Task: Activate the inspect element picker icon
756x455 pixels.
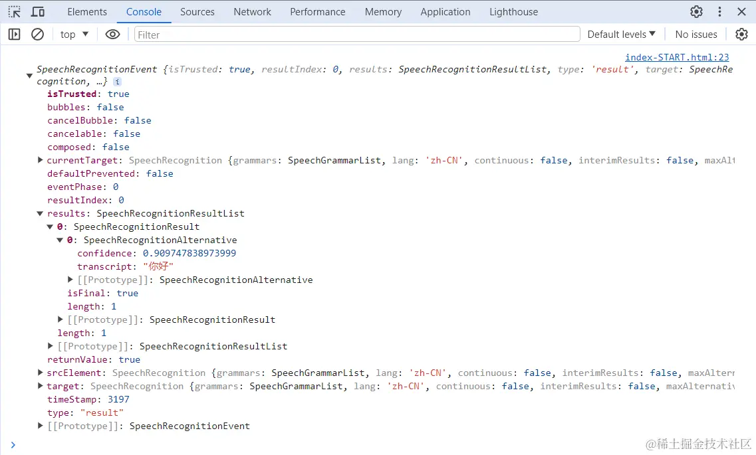Action: tap(15, 11)
